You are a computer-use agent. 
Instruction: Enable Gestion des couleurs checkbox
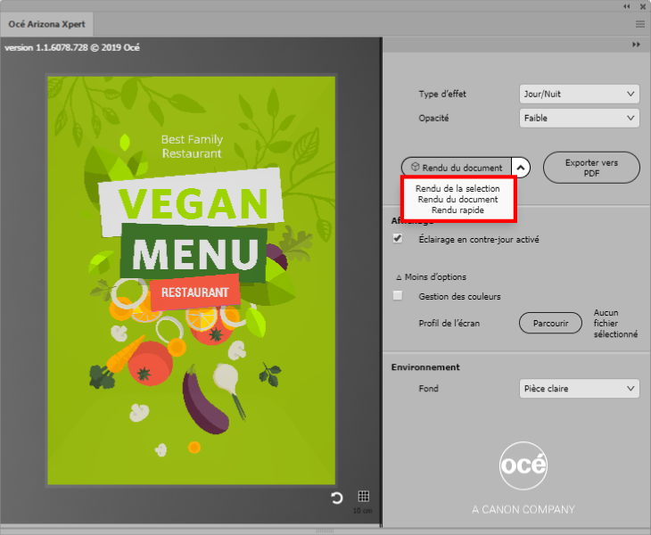(x=398, y=295)
